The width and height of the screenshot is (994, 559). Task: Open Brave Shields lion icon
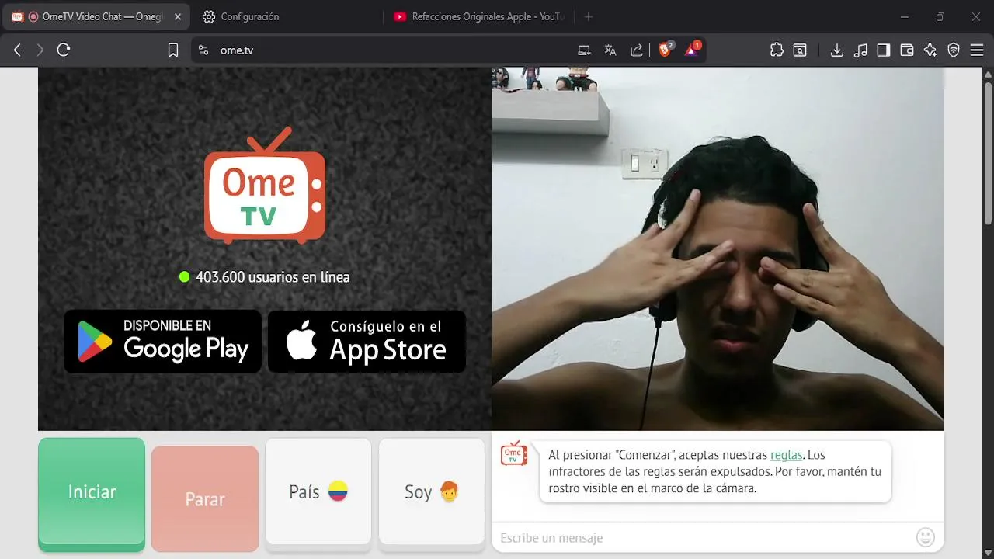[x=666, y=50]
